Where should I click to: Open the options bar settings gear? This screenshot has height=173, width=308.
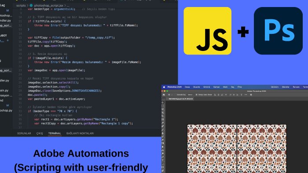pos(251,95)
